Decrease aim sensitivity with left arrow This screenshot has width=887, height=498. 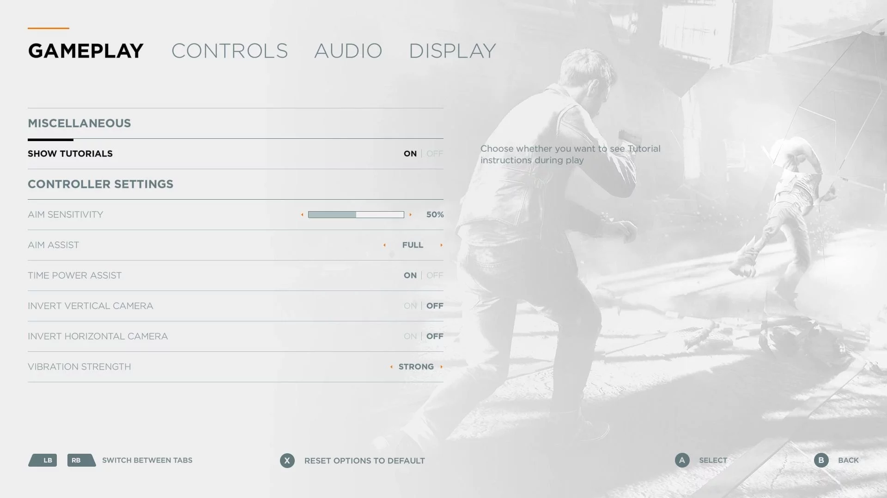click(302, 214)
